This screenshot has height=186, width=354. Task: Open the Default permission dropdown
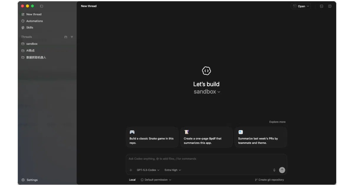[156, 180]
